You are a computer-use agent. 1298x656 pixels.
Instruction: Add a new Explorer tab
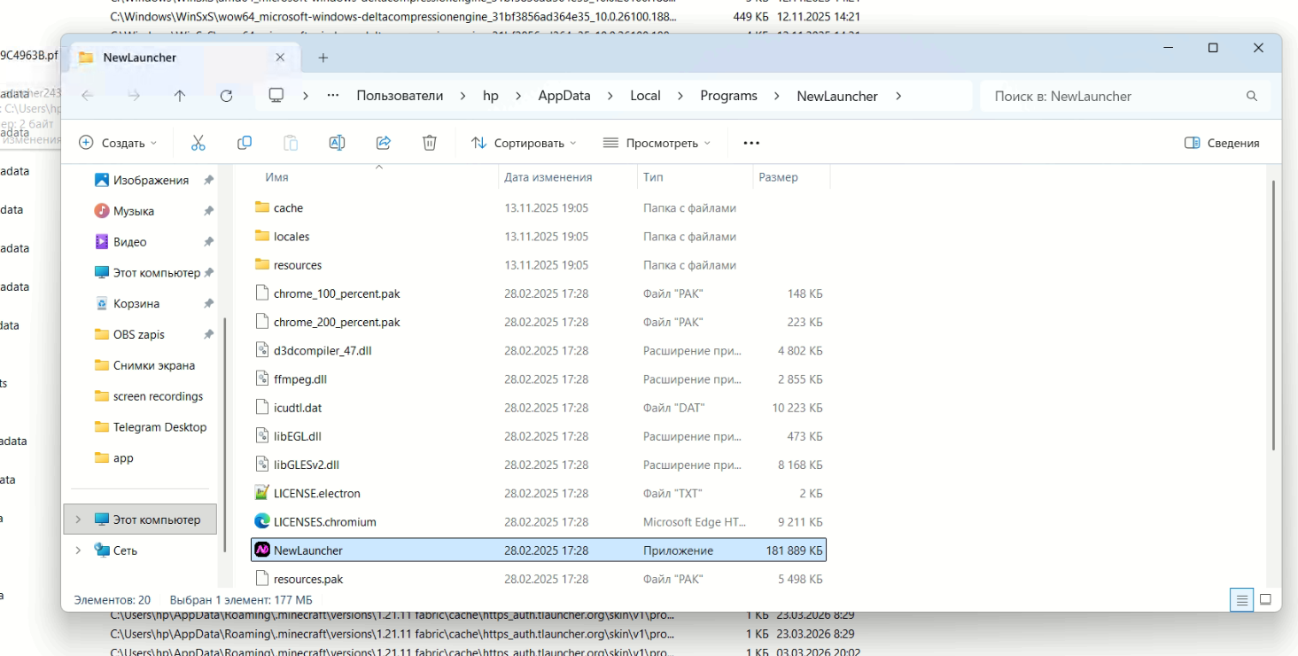pos(323,58)
